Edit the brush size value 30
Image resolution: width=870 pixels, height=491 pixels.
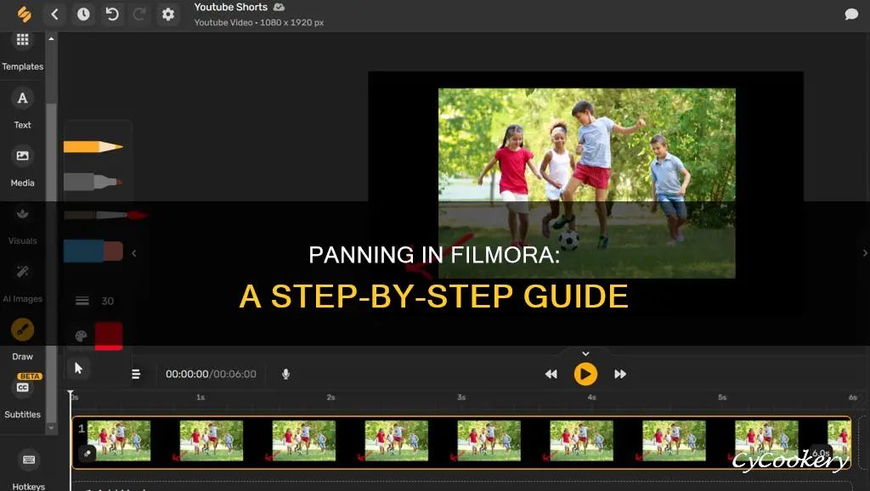(x=108, y=301)
